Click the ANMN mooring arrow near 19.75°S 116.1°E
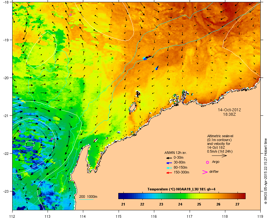The width and height of the screenshot is (270, 218). pos(157,68)
